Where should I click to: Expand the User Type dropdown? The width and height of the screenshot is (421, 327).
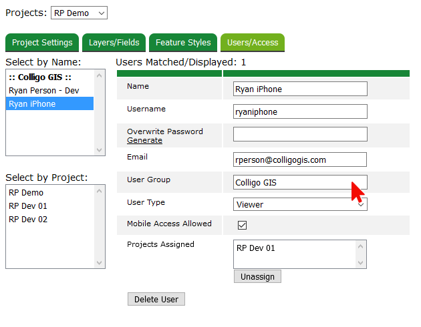300,205
